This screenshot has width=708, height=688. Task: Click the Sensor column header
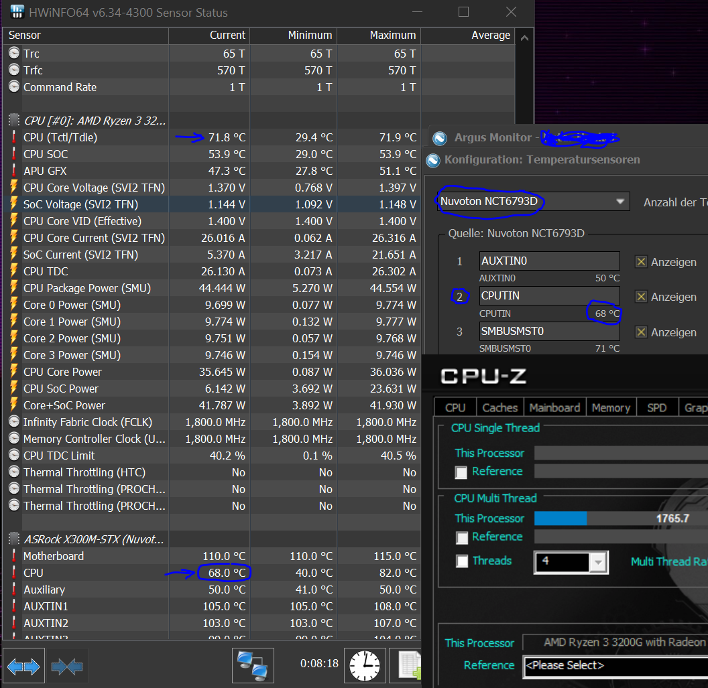click(x=86, y=36)
